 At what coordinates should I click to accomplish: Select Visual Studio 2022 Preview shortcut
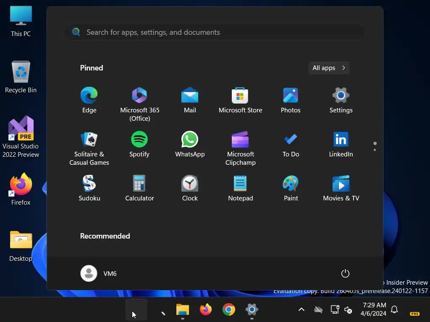[21, 137]
